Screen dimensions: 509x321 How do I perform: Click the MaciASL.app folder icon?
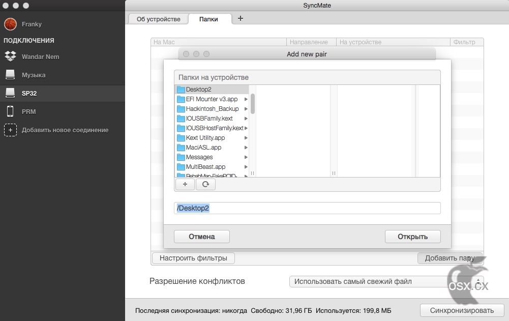pyautogui.click(x=181, y=148)
